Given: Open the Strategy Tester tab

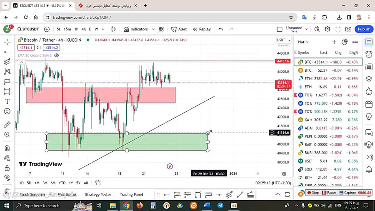Looking at the screenshot, I should coord(98,195).
